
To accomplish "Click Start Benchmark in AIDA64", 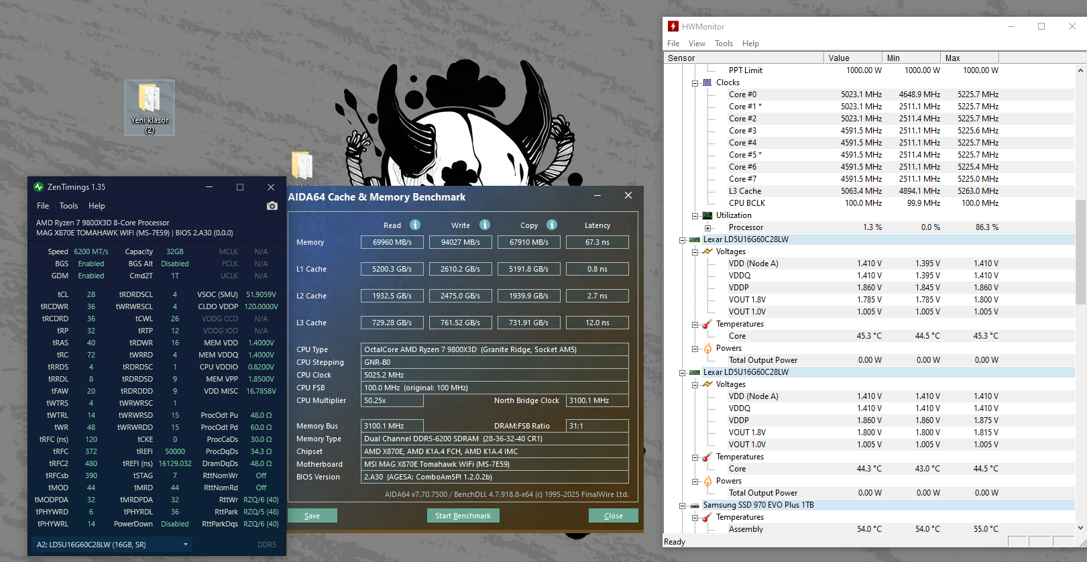I will click(463, 516).
